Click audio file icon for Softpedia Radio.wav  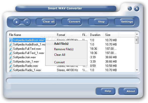click(x=11, y=66)
